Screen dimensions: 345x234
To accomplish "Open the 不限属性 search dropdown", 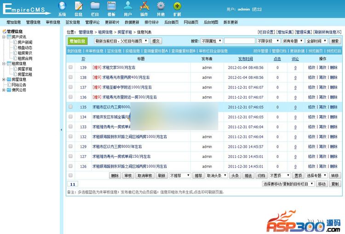I will tap(212, 41).
